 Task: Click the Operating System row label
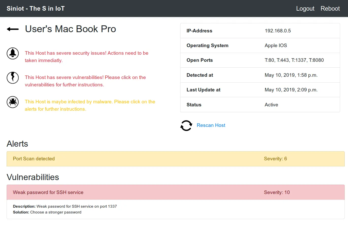[x=207, y=45]
